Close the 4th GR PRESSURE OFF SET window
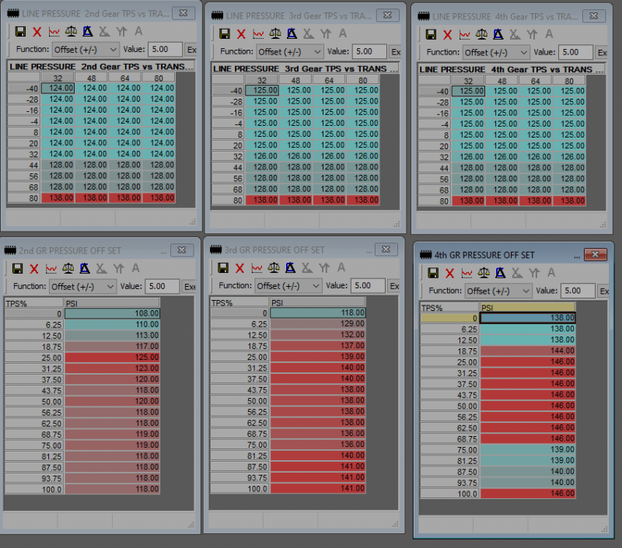This screenshot has width=622, height=548. click(x=595, y=255)
